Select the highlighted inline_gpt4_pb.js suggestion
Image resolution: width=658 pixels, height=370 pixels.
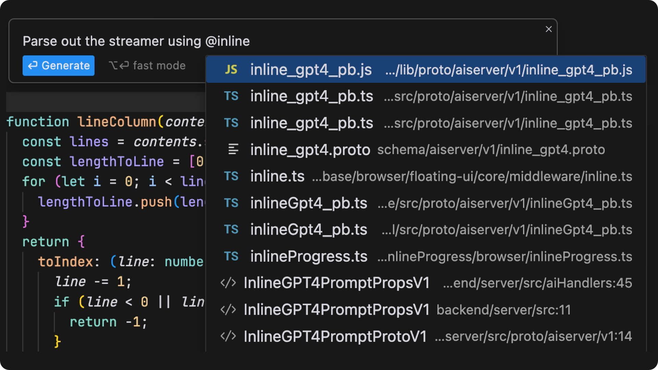(x=377, y=69)
